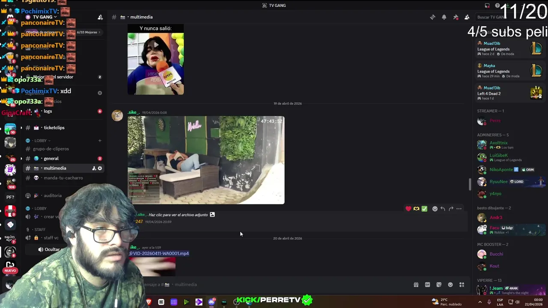Viewport: 548px width, 308px height.
Task: Open NikoAponte member profile
Action: coord(509,169)
